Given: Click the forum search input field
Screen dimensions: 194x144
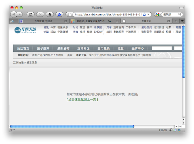Looking at the screenshot, I should [x=162, y=48].
